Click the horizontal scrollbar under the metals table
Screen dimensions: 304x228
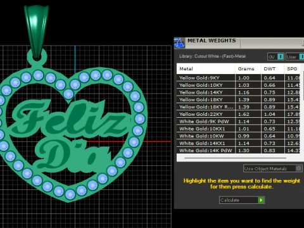[235, 158]
